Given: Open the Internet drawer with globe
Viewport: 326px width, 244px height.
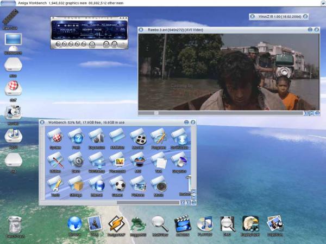Looking at the screenshot, I should [97, 186].
